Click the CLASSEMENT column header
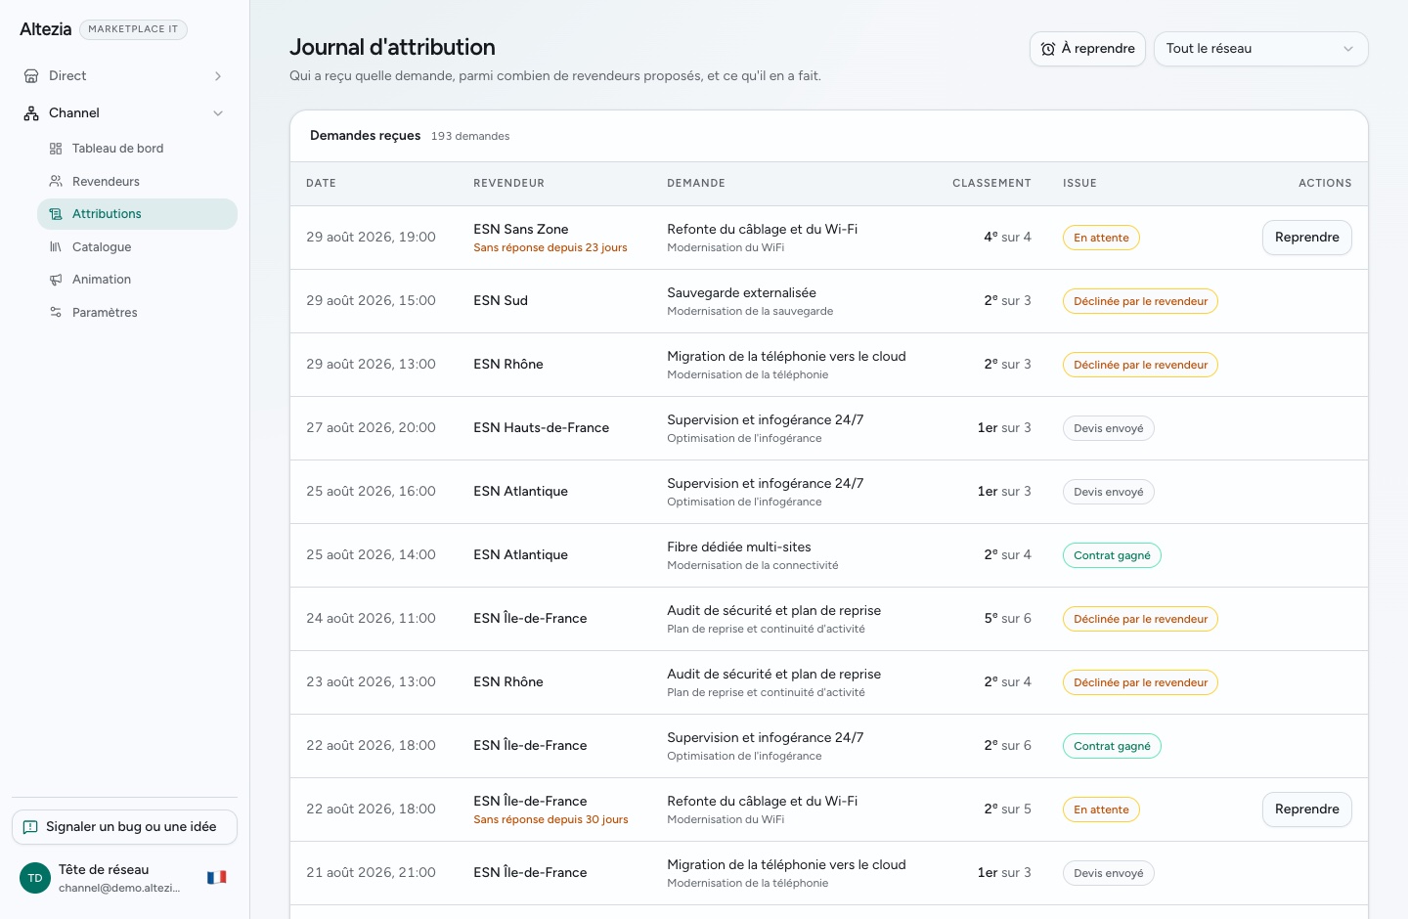 click(991, 184)
